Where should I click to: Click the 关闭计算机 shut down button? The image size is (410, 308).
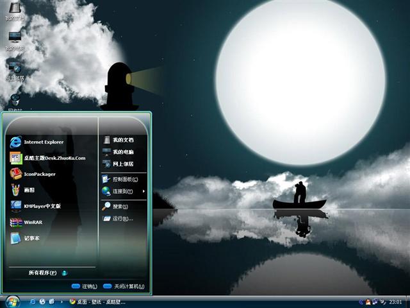pyautogui.click(x=124, y=286)
